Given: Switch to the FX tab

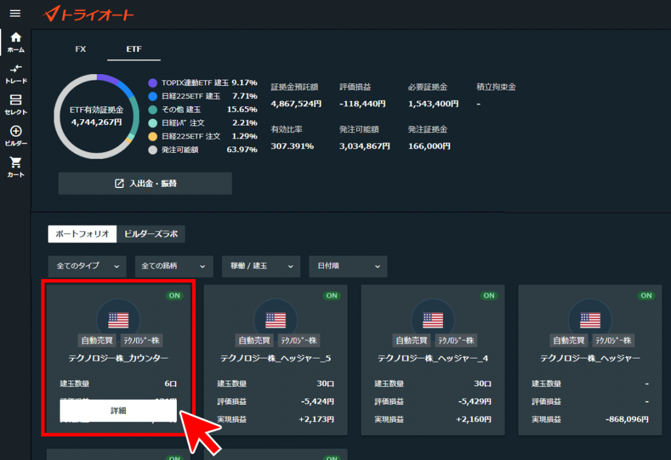Looking at the screenshot, I should click(81, 49).
